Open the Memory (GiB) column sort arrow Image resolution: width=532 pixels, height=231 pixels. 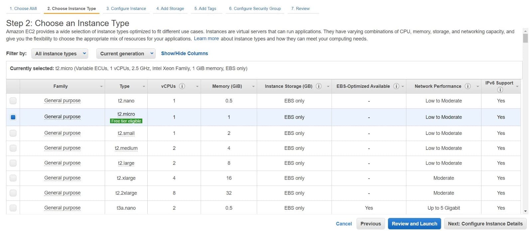253,87
